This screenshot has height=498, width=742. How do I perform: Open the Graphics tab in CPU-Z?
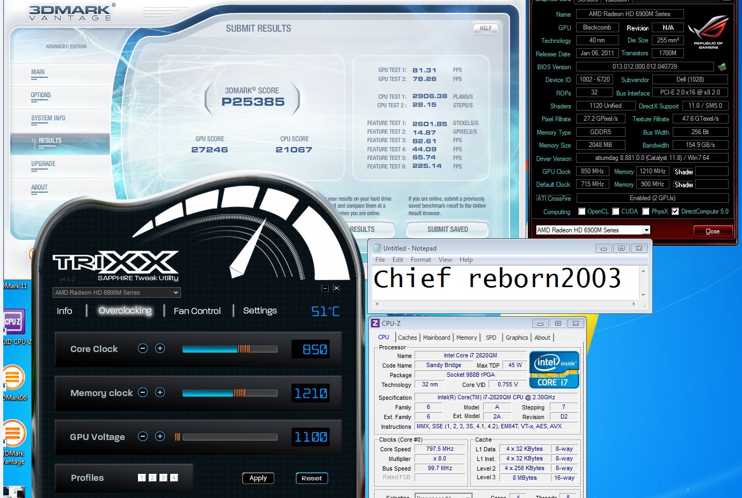[517, 338]
